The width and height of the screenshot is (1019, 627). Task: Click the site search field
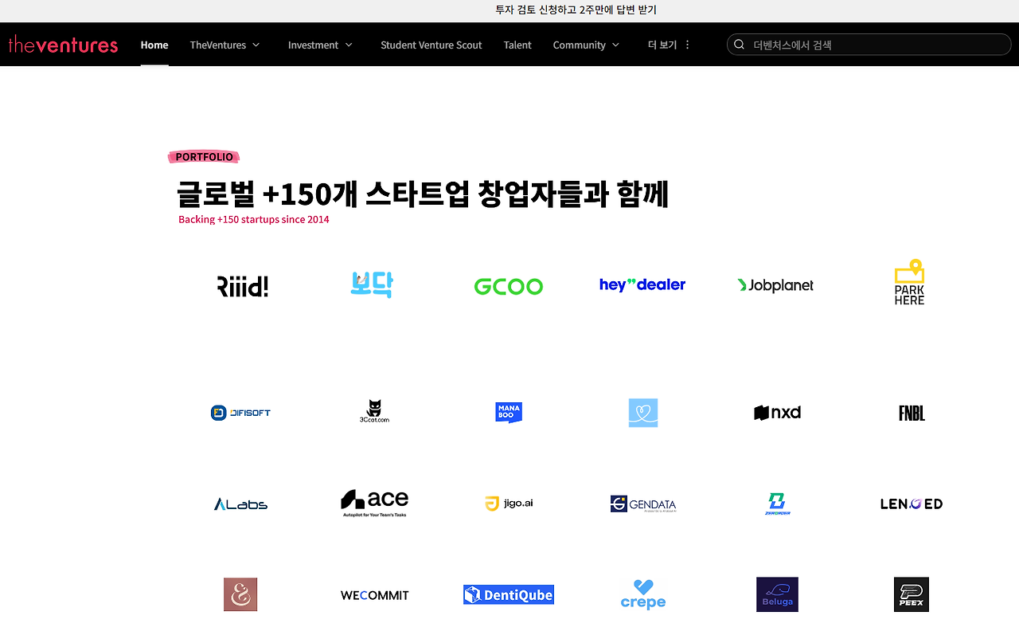pyautogui.click(x=868, y=45)
